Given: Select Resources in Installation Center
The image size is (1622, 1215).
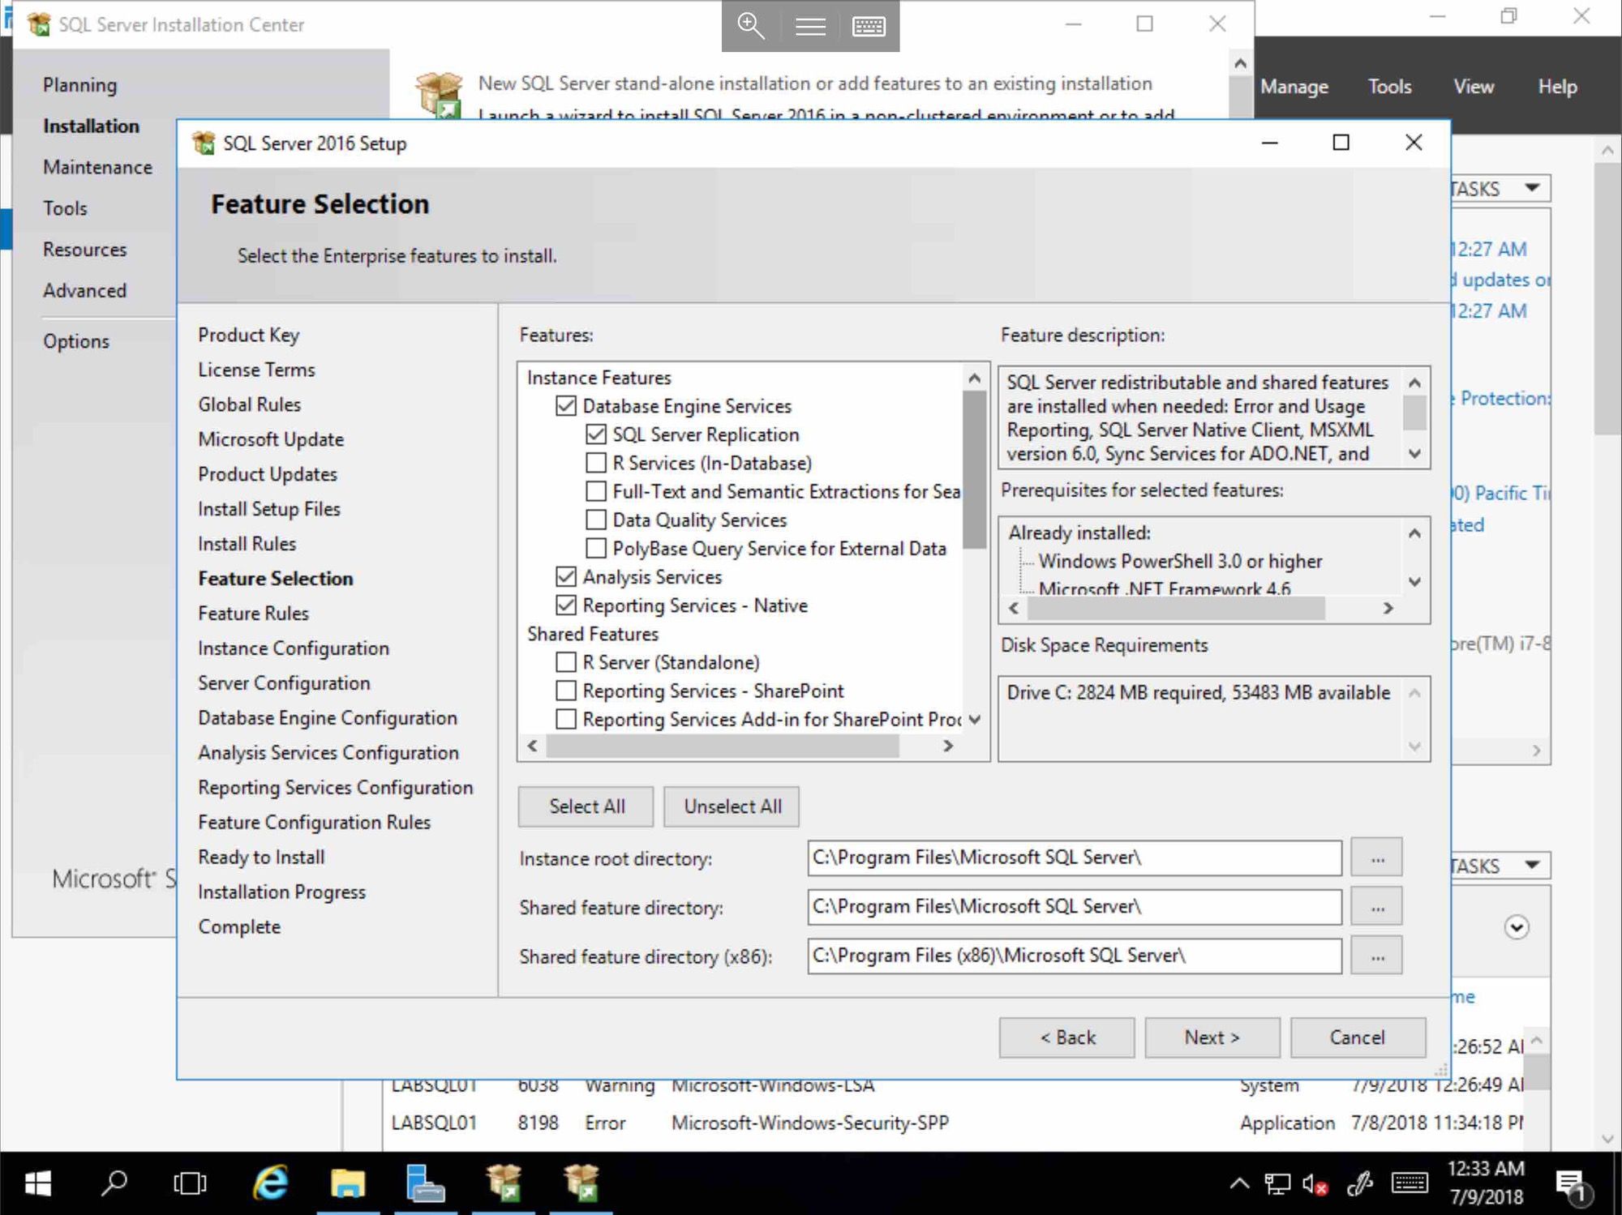Looking at the screenshot, I should [84, 250].
